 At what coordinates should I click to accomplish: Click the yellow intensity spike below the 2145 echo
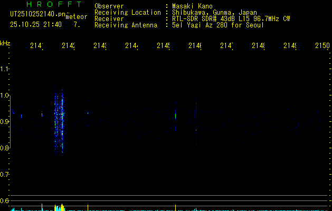coord(176,208)
